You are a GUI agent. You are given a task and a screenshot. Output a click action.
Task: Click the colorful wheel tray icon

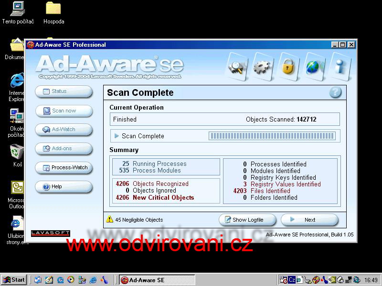316,280
